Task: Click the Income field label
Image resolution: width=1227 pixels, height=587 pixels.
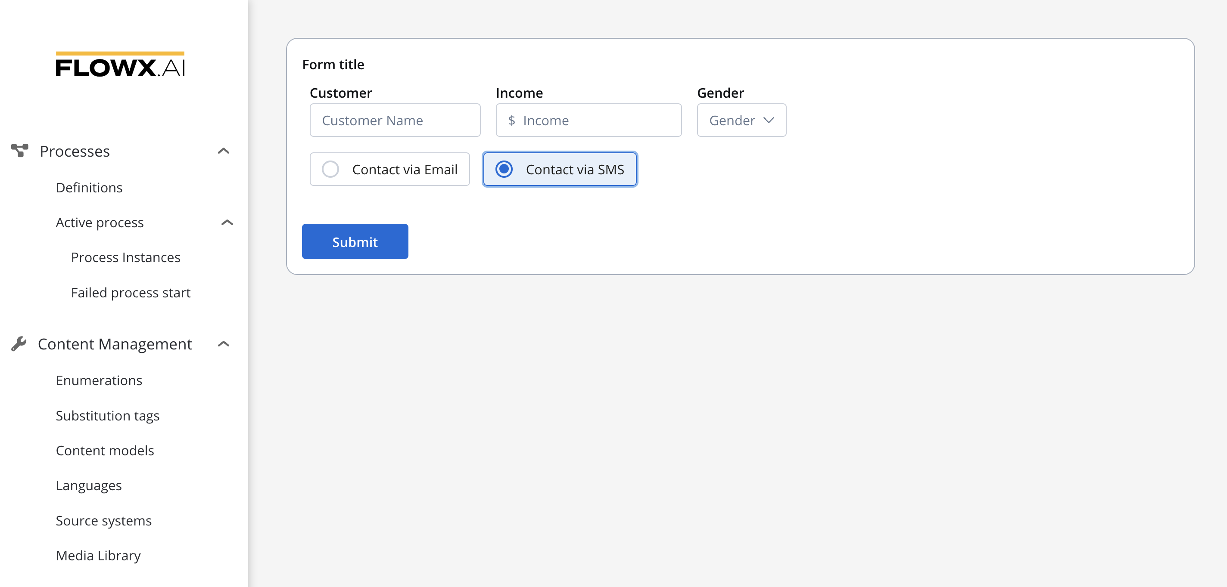Action: click(519, 93)
